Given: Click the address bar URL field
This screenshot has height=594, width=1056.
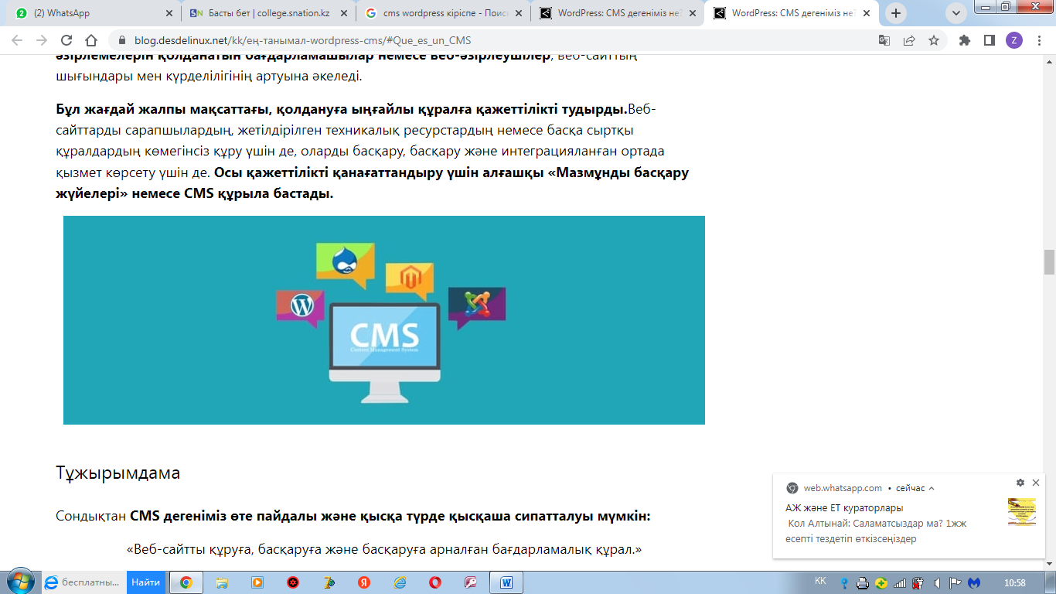Looking at the screenshot, I should tap(495, 41).
